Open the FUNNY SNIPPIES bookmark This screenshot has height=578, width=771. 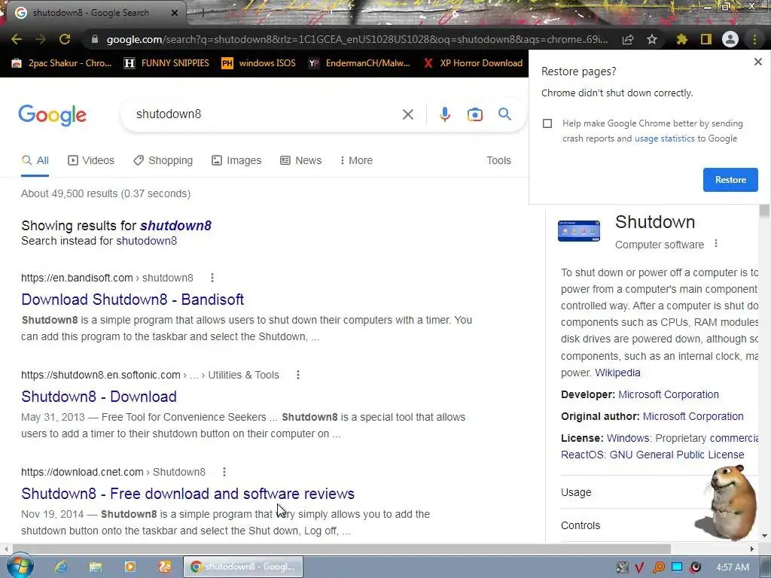[x=166, y=63]
